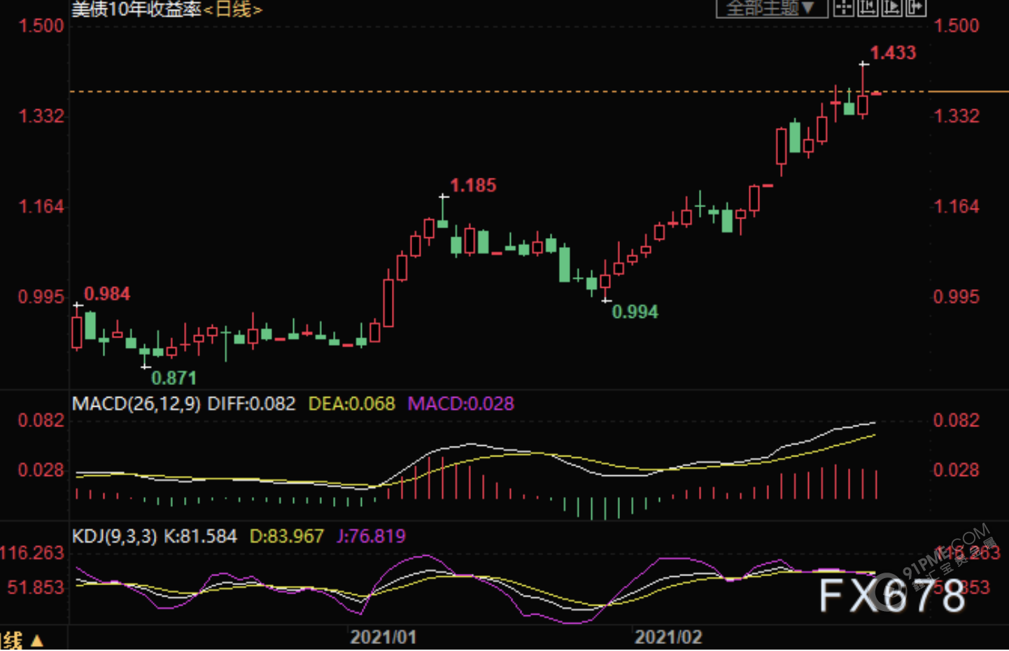This screenshot has width=1009, height=651.
Task: Click the left axis 0.995 label
Action: tap(41, 297)
